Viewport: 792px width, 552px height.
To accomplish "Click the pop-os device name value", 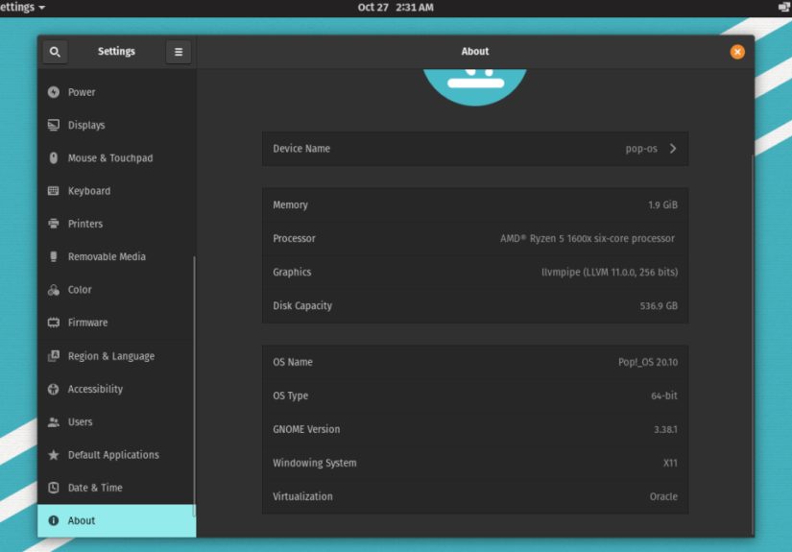I will tap(641, 149).
